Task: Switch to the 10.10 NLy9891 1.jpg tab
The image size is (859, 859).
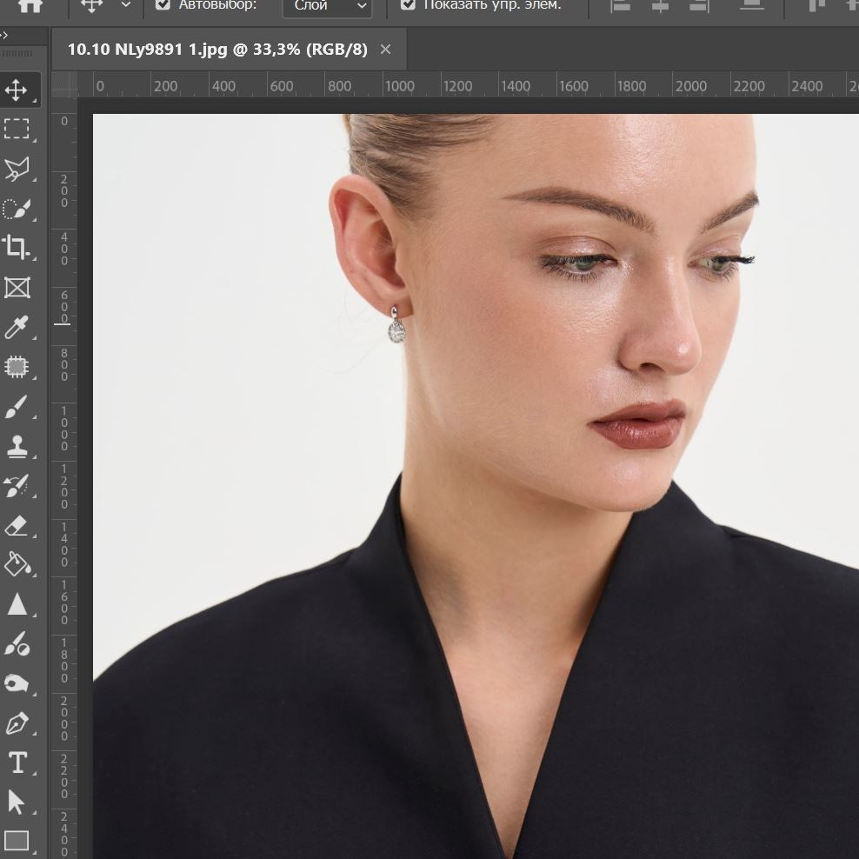Action: 217,50
